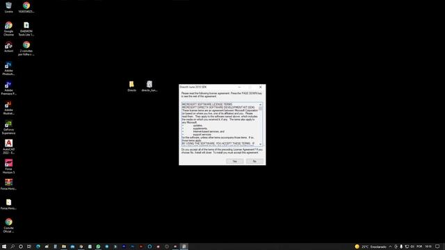Image resolution: width=445 pixels, height=250 pixels.
Task: Click No to decline the license agreement
Action: (254, 161)
